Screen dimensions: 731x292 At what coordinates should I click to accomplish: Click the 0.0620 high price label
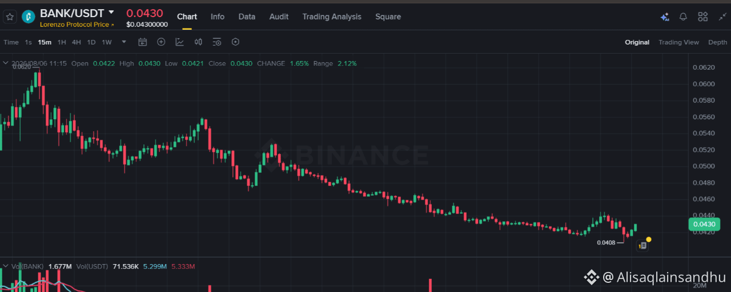pos(21,67)
